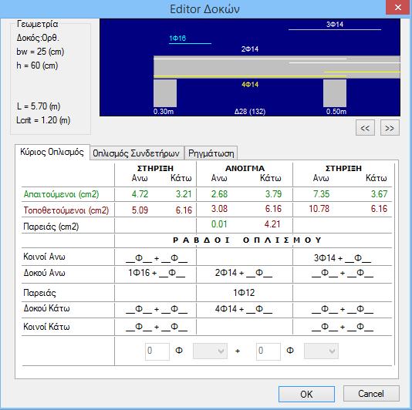Select the 4Φ14 Δοκού Κάτω span cell
The width and height of the screenshot is (412, 410).
(244, 309)
